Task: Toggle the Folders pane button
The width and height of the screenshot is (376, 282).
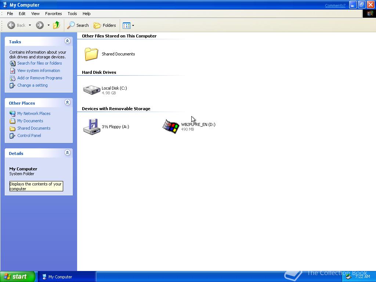Action: 105,25
